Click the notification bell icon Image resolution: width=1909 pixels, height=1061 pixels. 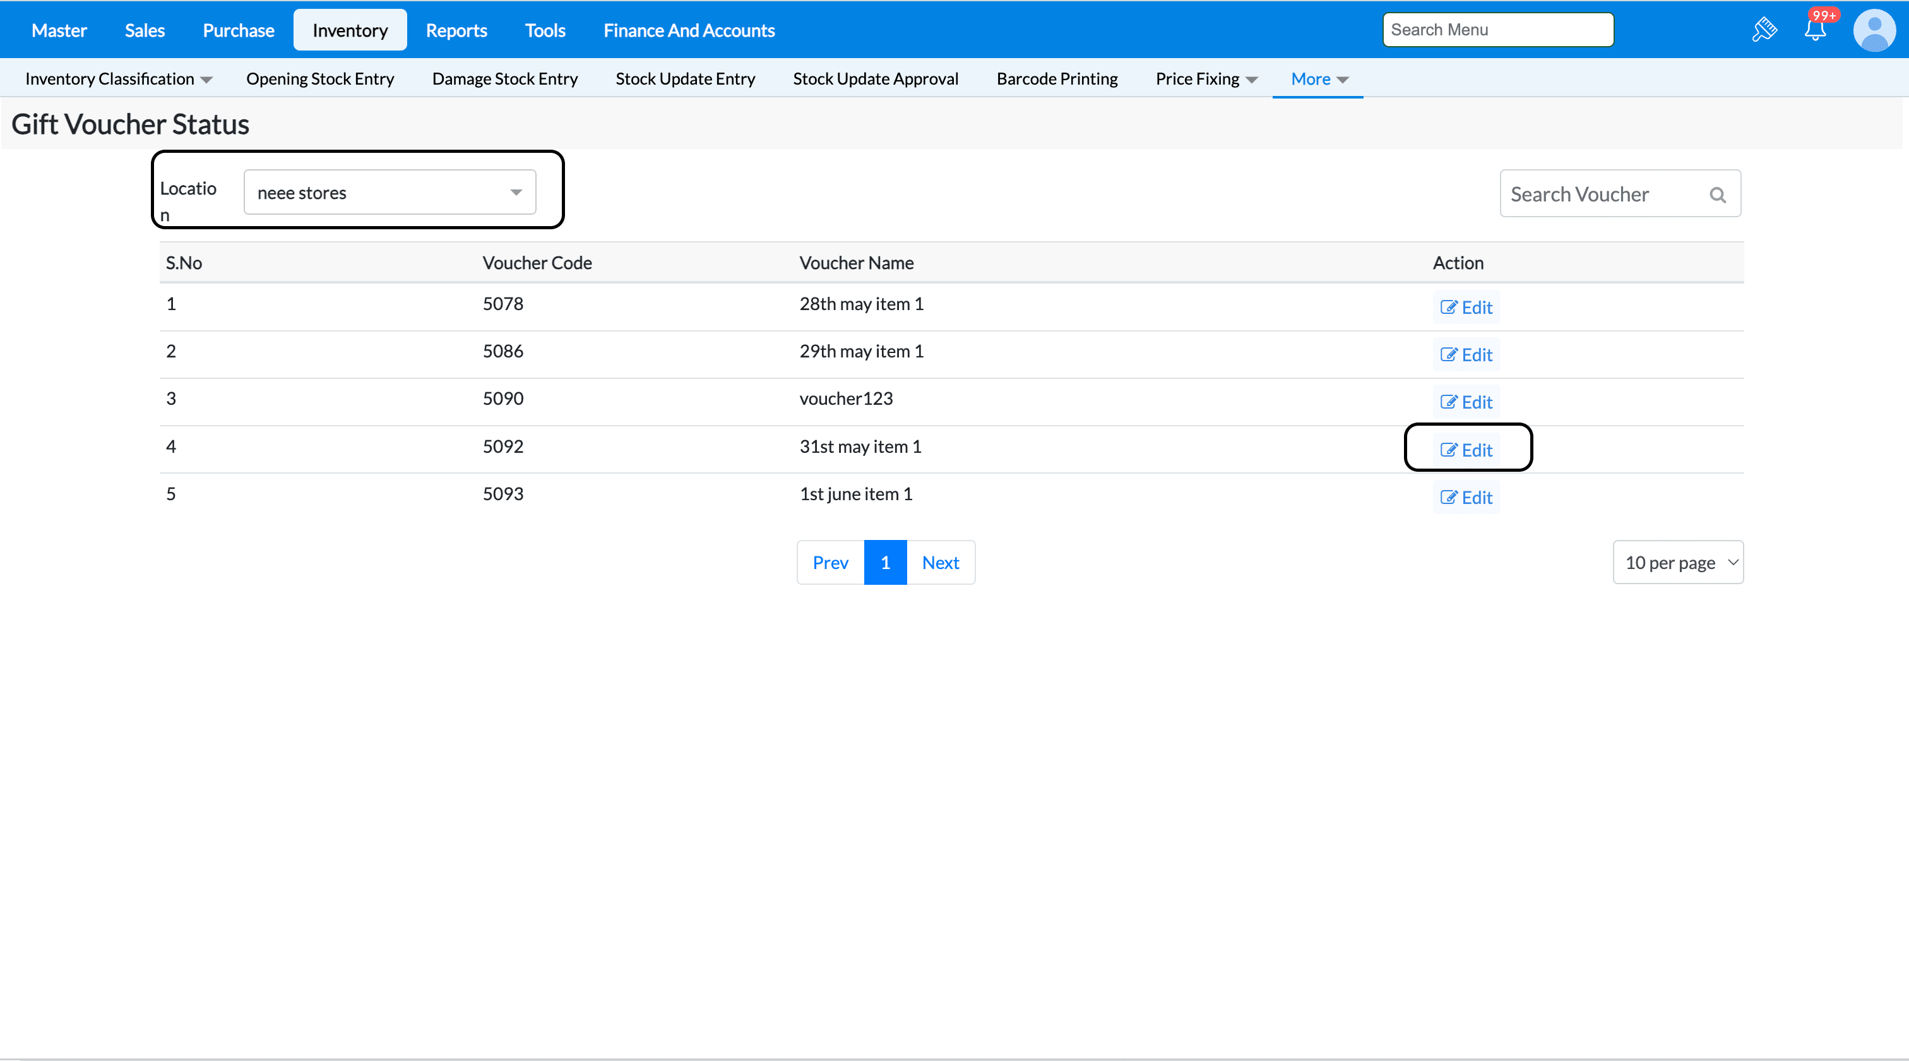(1814, 30)
